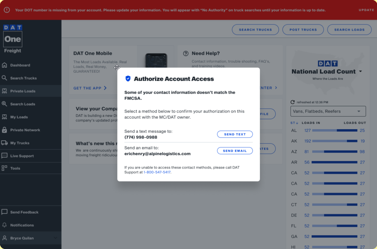The width and height of the screenshot is (377, 249).
Task: Select Search Trucks in the sidebar
Action: (31, 78)
